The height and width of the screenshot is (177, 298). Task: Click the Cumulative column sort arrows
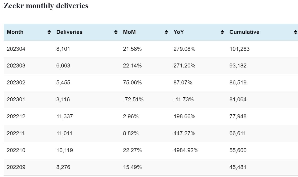[x=295, y=32]
